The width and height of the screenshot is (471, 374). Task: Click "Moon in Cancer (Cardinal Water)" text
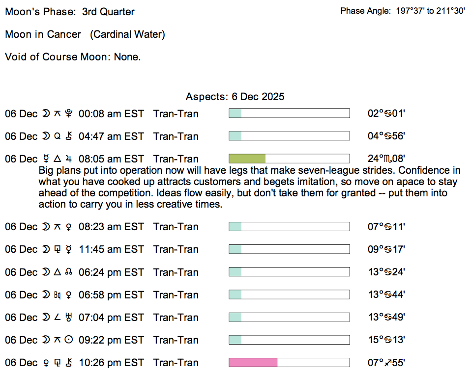pos(85,34)
